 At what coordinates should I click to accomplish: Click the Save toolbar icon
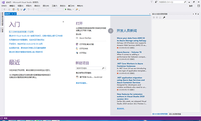coord(21,9)
